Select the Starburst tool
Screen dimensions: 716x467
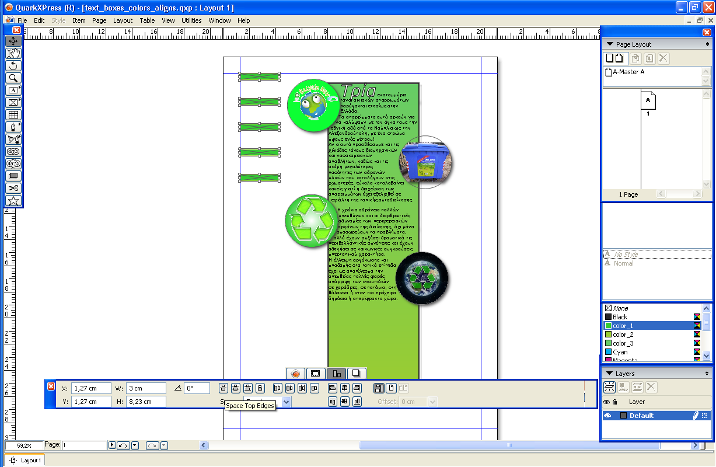click(13, 200)
